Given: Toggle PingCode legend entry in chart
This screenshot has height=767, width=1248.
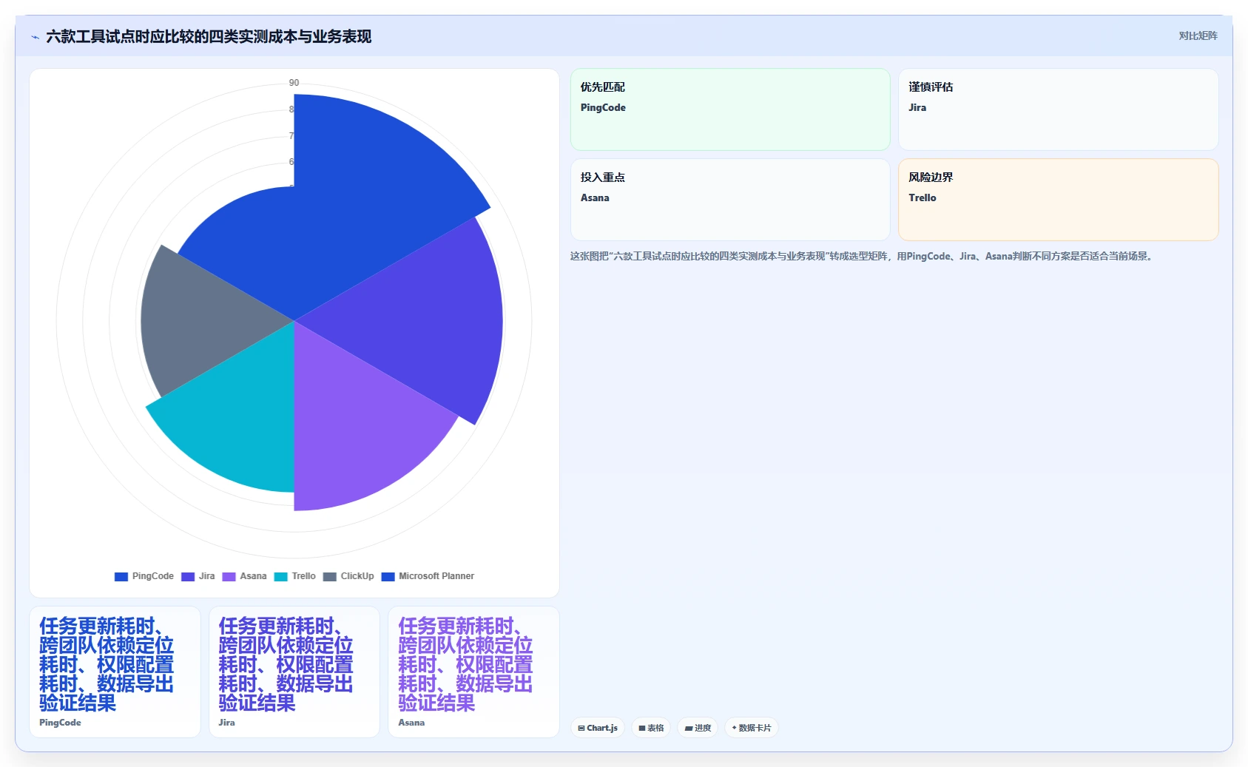Looking at the screenshot, I should click(144, 576).
